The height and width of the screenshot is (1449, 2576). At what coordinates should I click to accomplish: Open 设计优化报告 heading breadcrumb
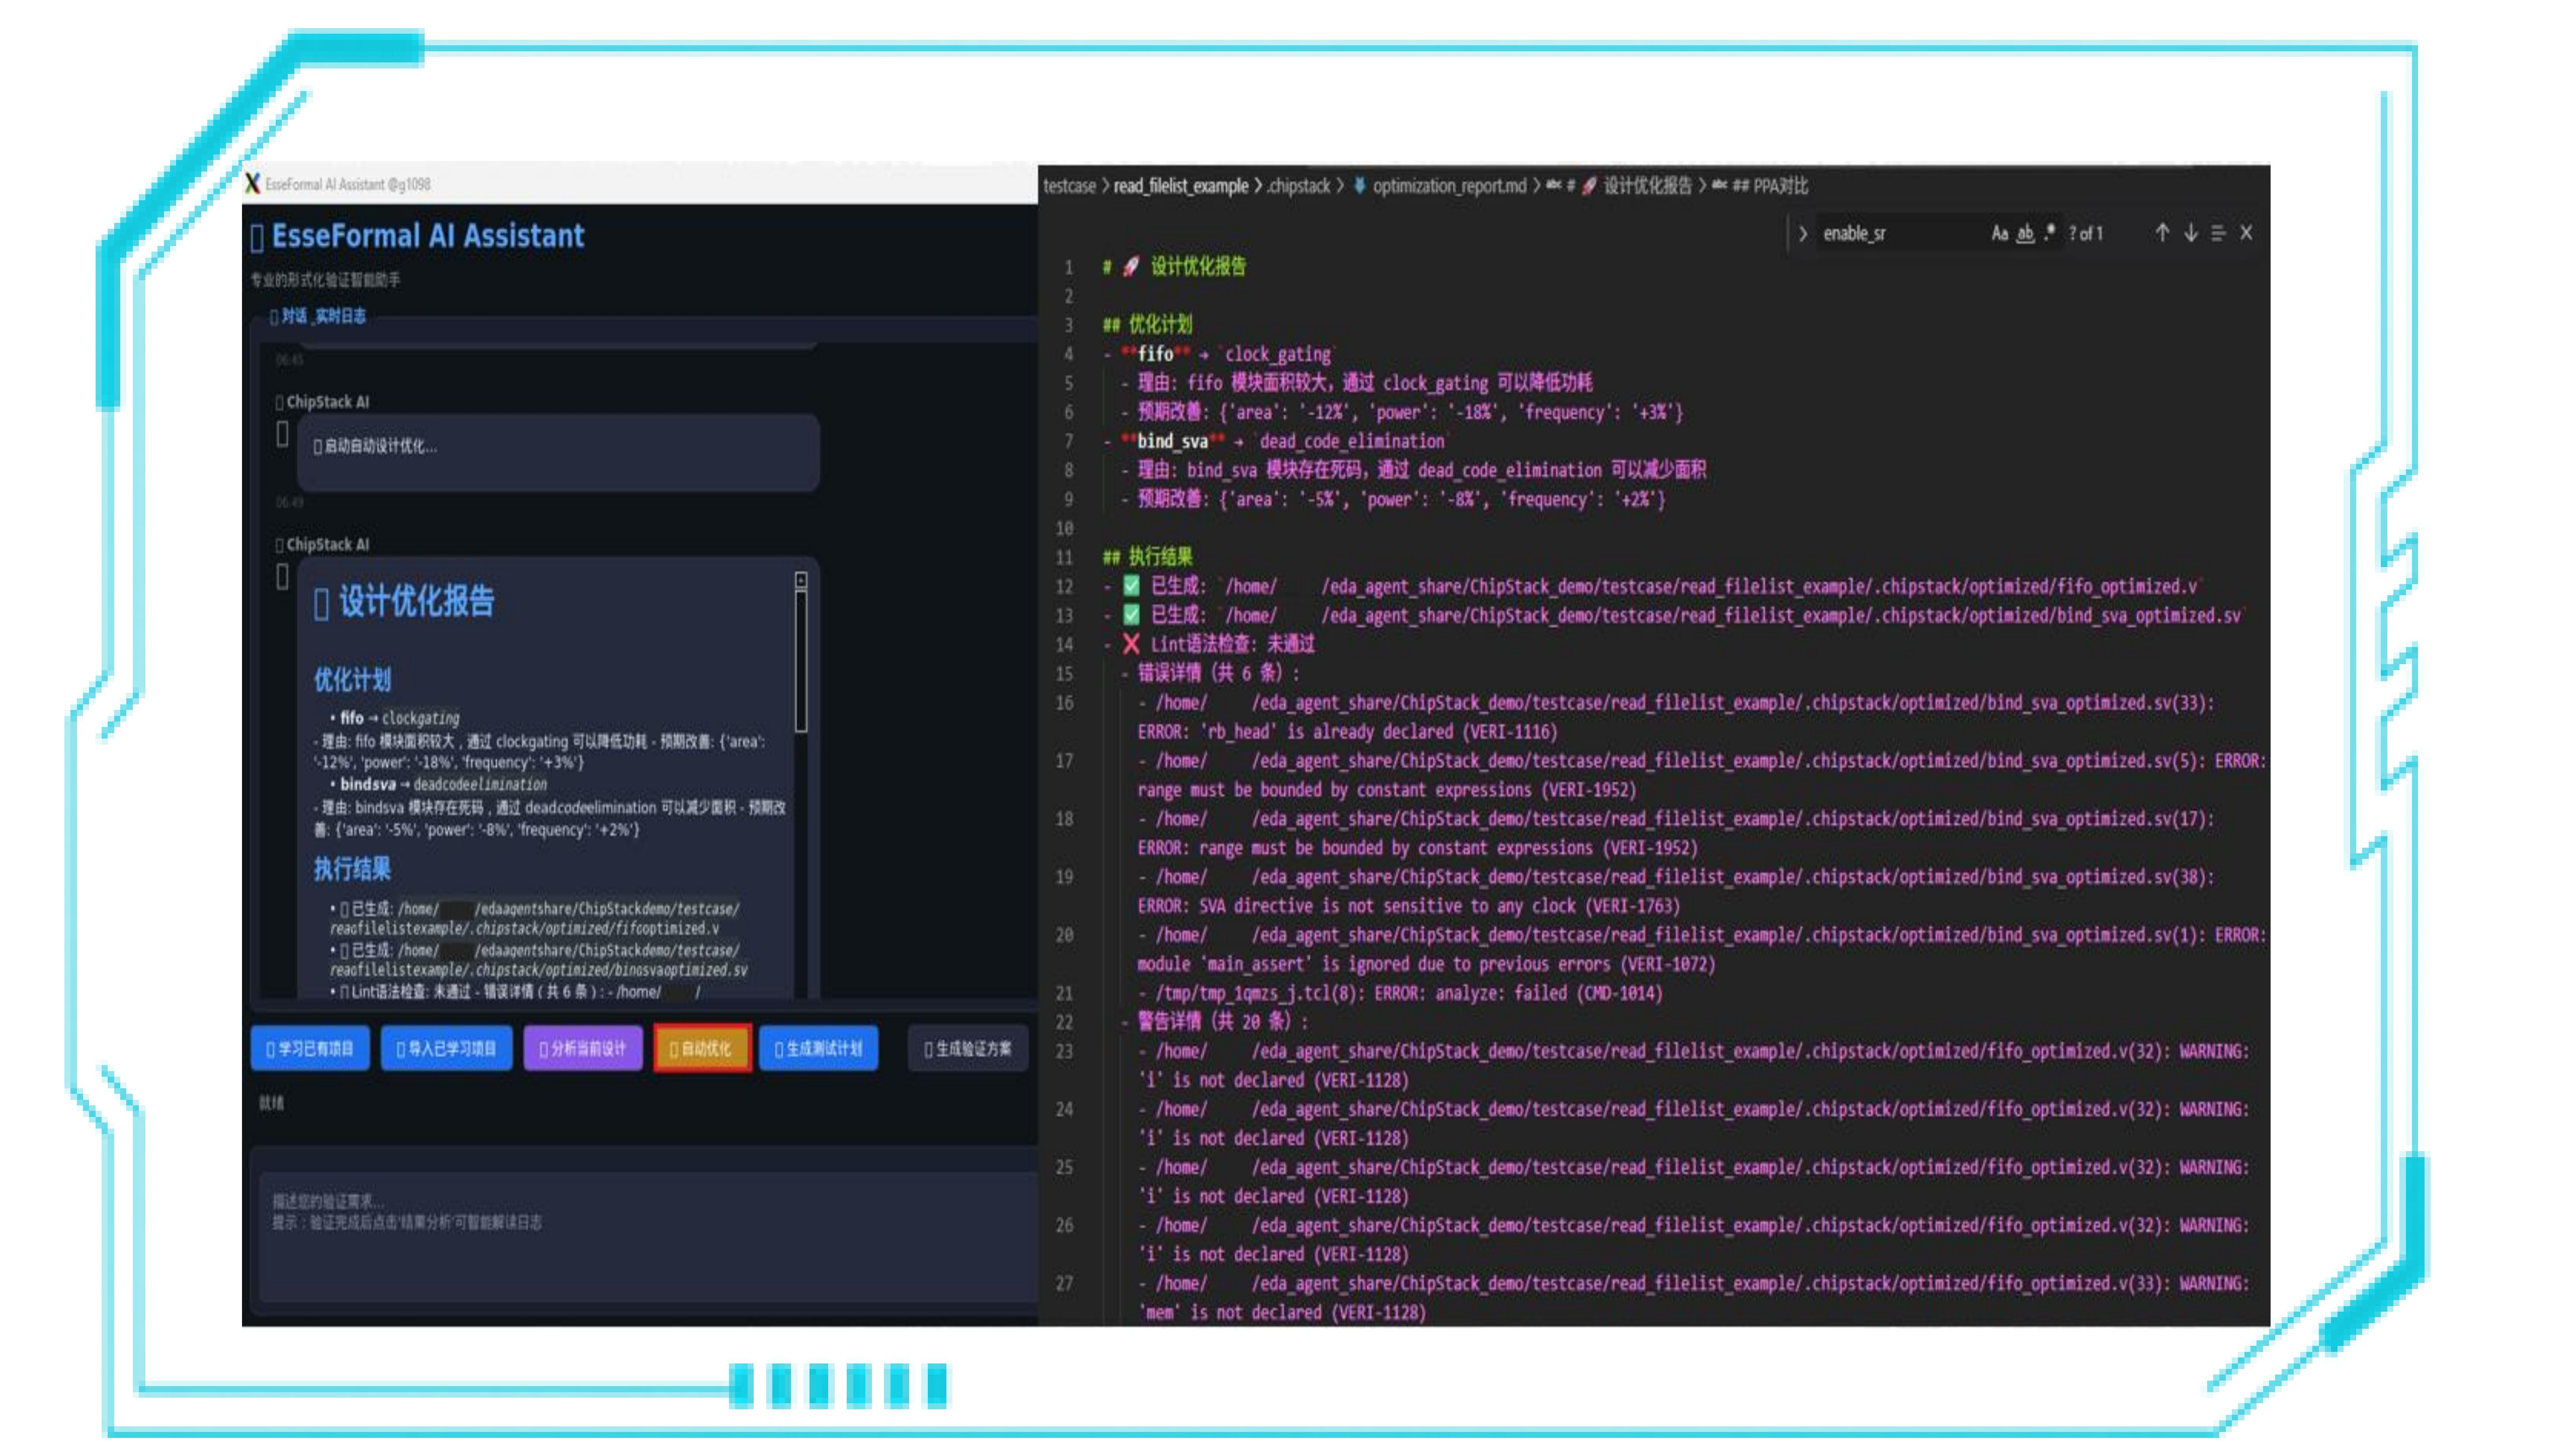point(1648,186)
